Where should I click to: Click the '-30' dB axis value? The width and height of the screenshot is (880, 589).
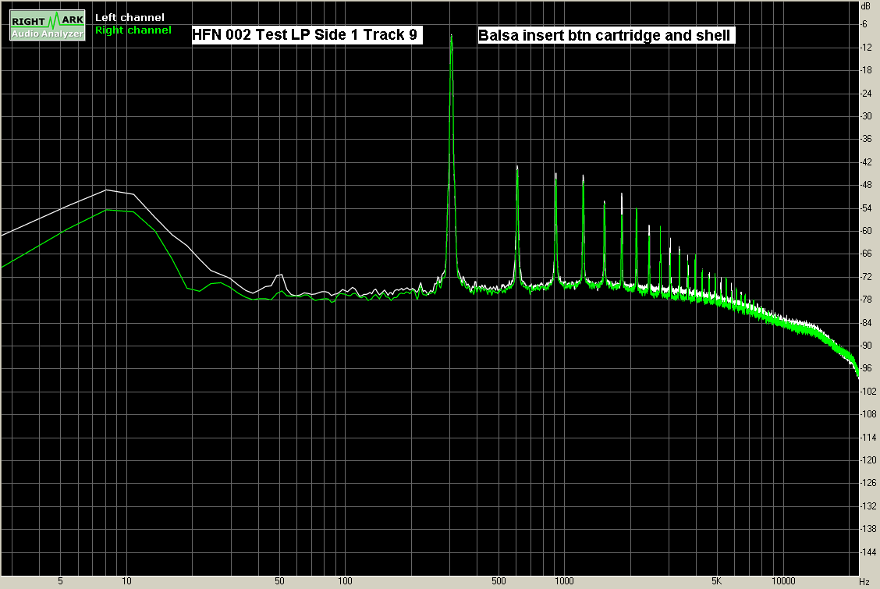866,116
